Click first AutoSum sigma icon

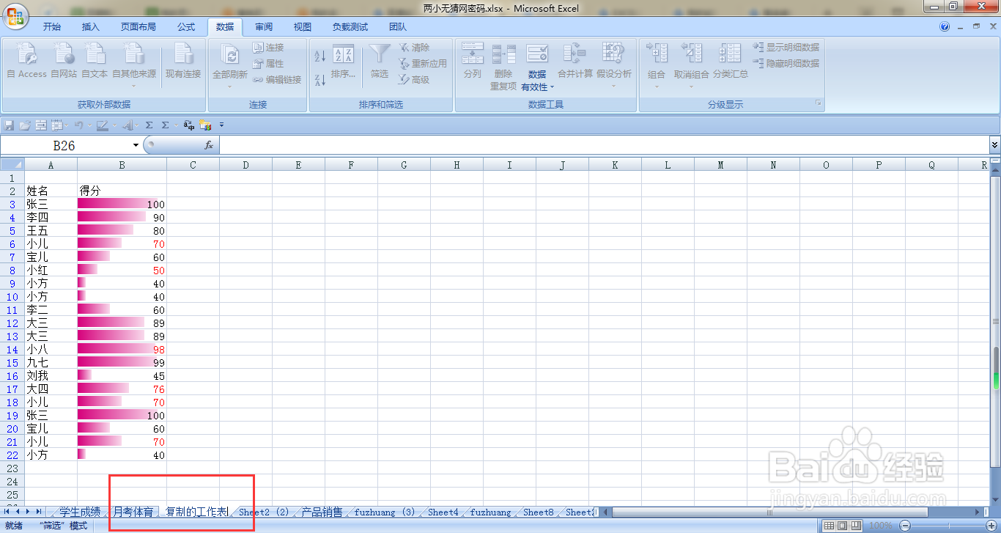149,125
